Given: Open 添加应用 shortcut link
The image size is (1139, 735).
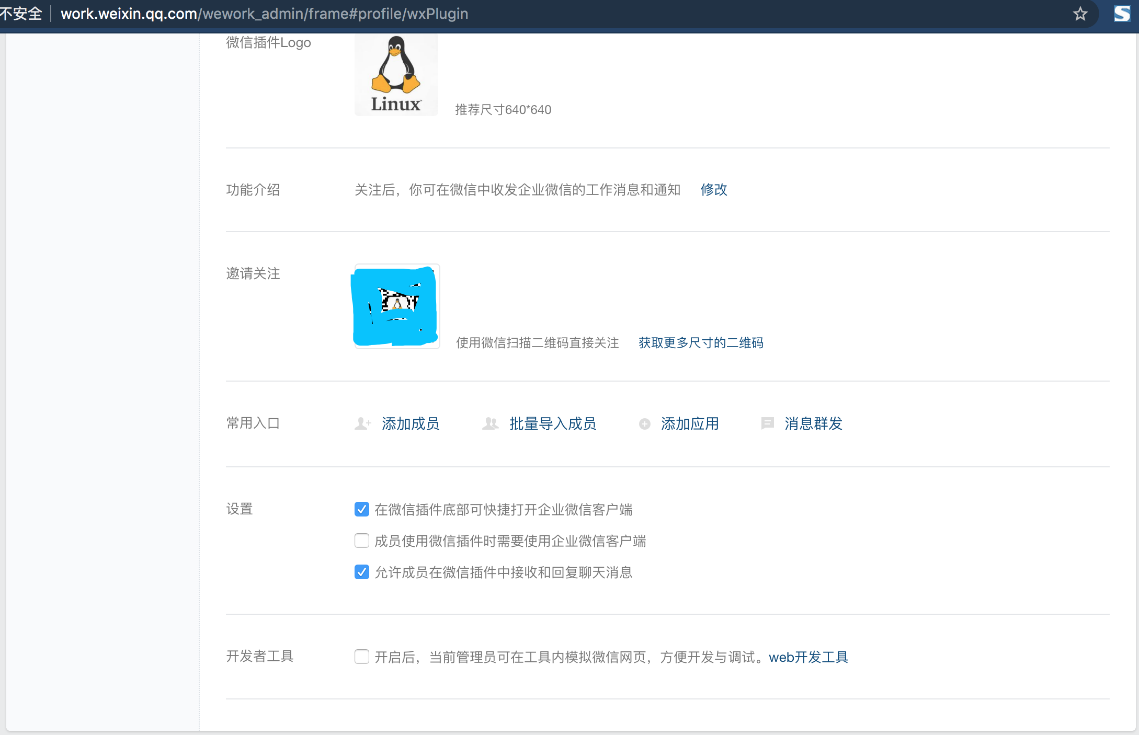Looking at the screenshot, I should (690, 423).
